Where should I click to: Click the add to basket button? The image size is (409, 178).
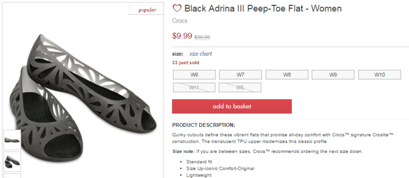[232, 106]
